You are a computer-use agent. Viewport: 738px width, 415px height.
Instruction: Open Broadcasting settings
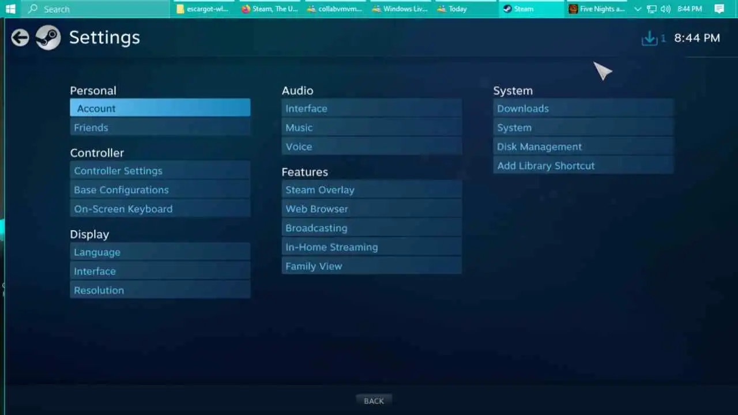372,228
